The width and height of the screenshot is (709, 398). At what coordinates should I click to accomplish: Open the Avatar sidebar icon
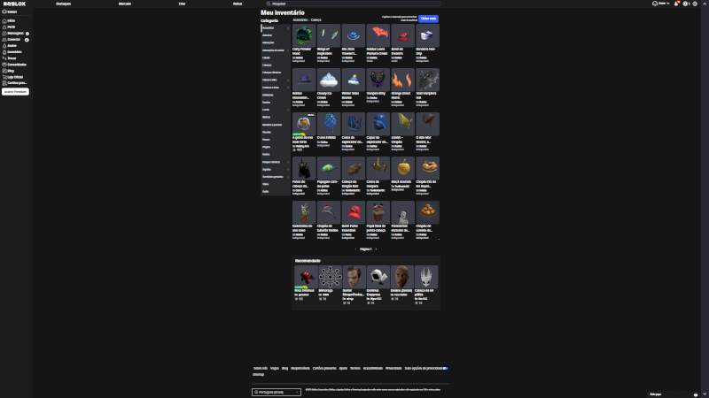pos(4,46)
